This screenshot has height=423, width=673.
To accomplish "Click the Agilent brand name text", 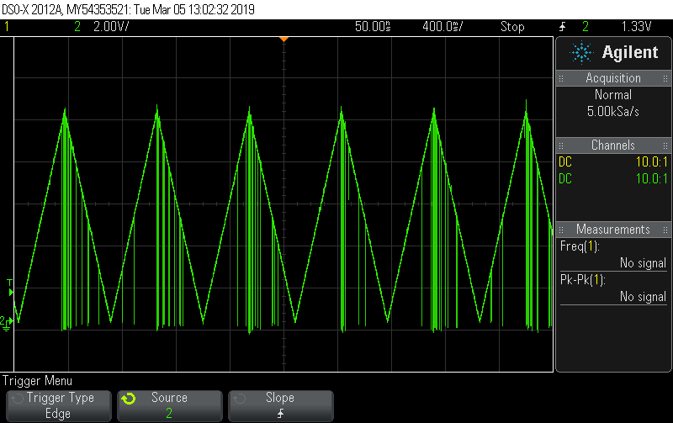I will click(x=629, y=52).
